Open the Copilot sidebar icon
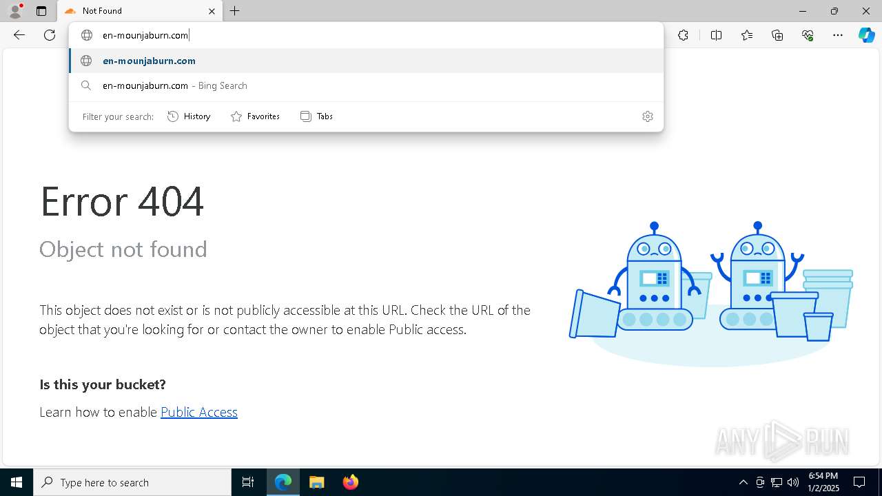882x496 pixels. (x=866, y=35)
